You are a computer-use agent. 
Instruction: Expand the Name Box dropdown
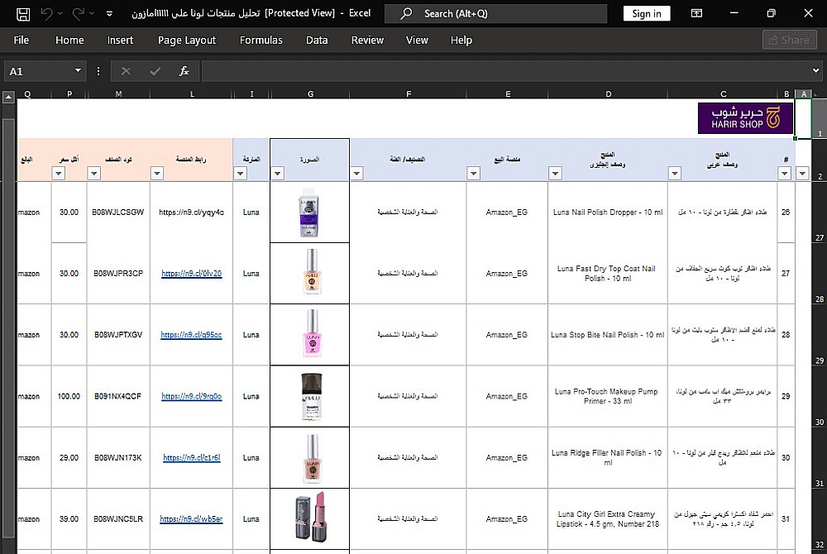tap(79, 71)
